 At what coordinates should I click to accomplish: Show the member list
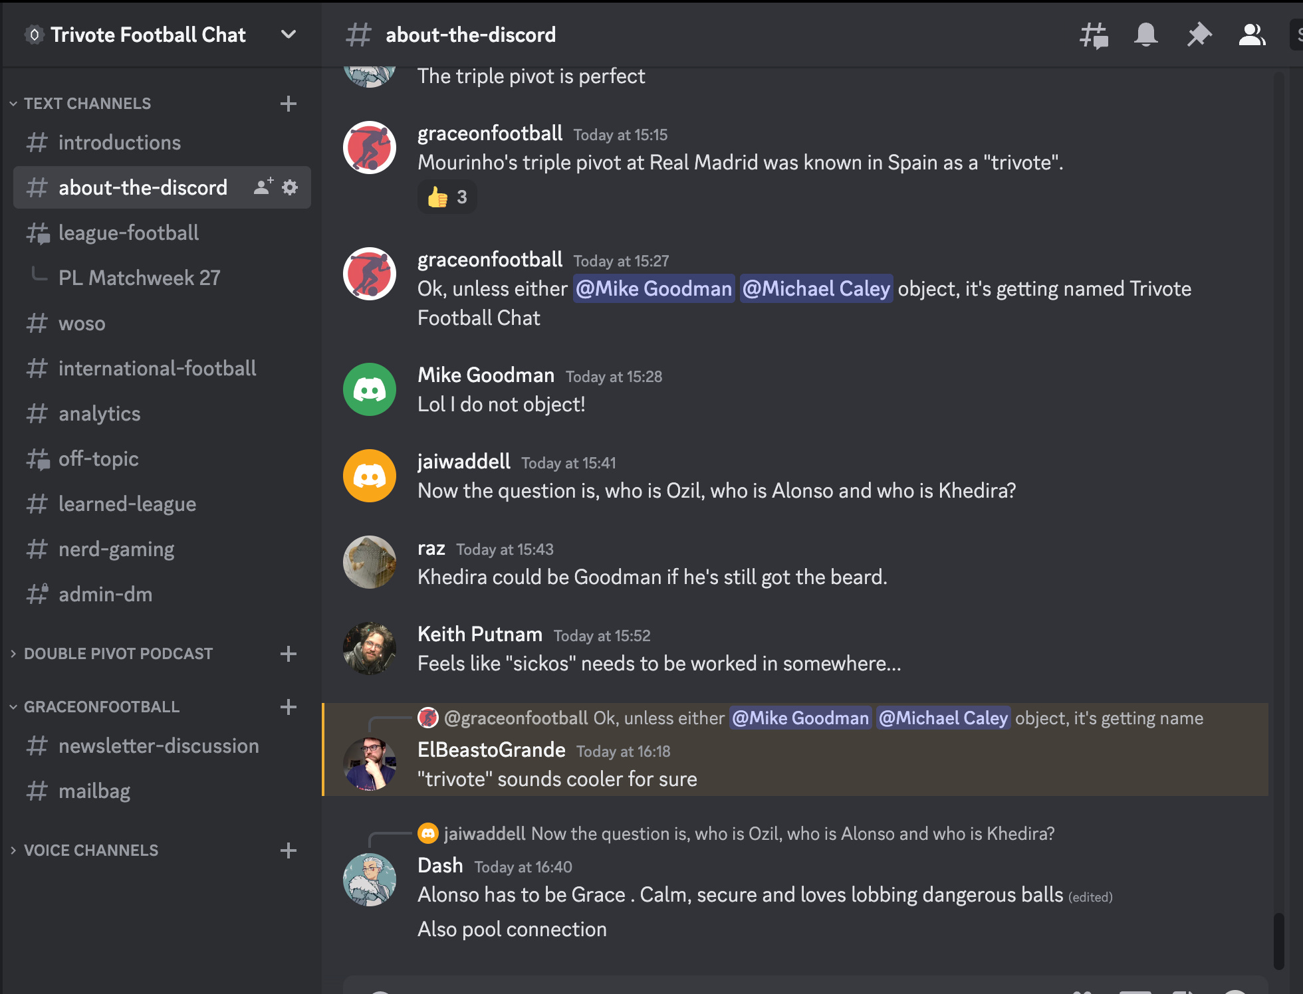pyautogui.click(x=1252, y=35)
